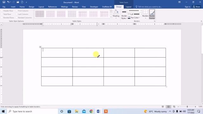This screenshot has width=203, height=114.
Task: Open the Review tab
Action: pyautogui.click(x=75, y=7)
